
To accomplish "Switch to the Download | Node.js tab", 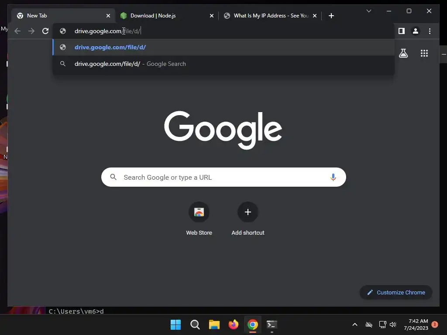I will pyautogui.click(x=167, y=16).
